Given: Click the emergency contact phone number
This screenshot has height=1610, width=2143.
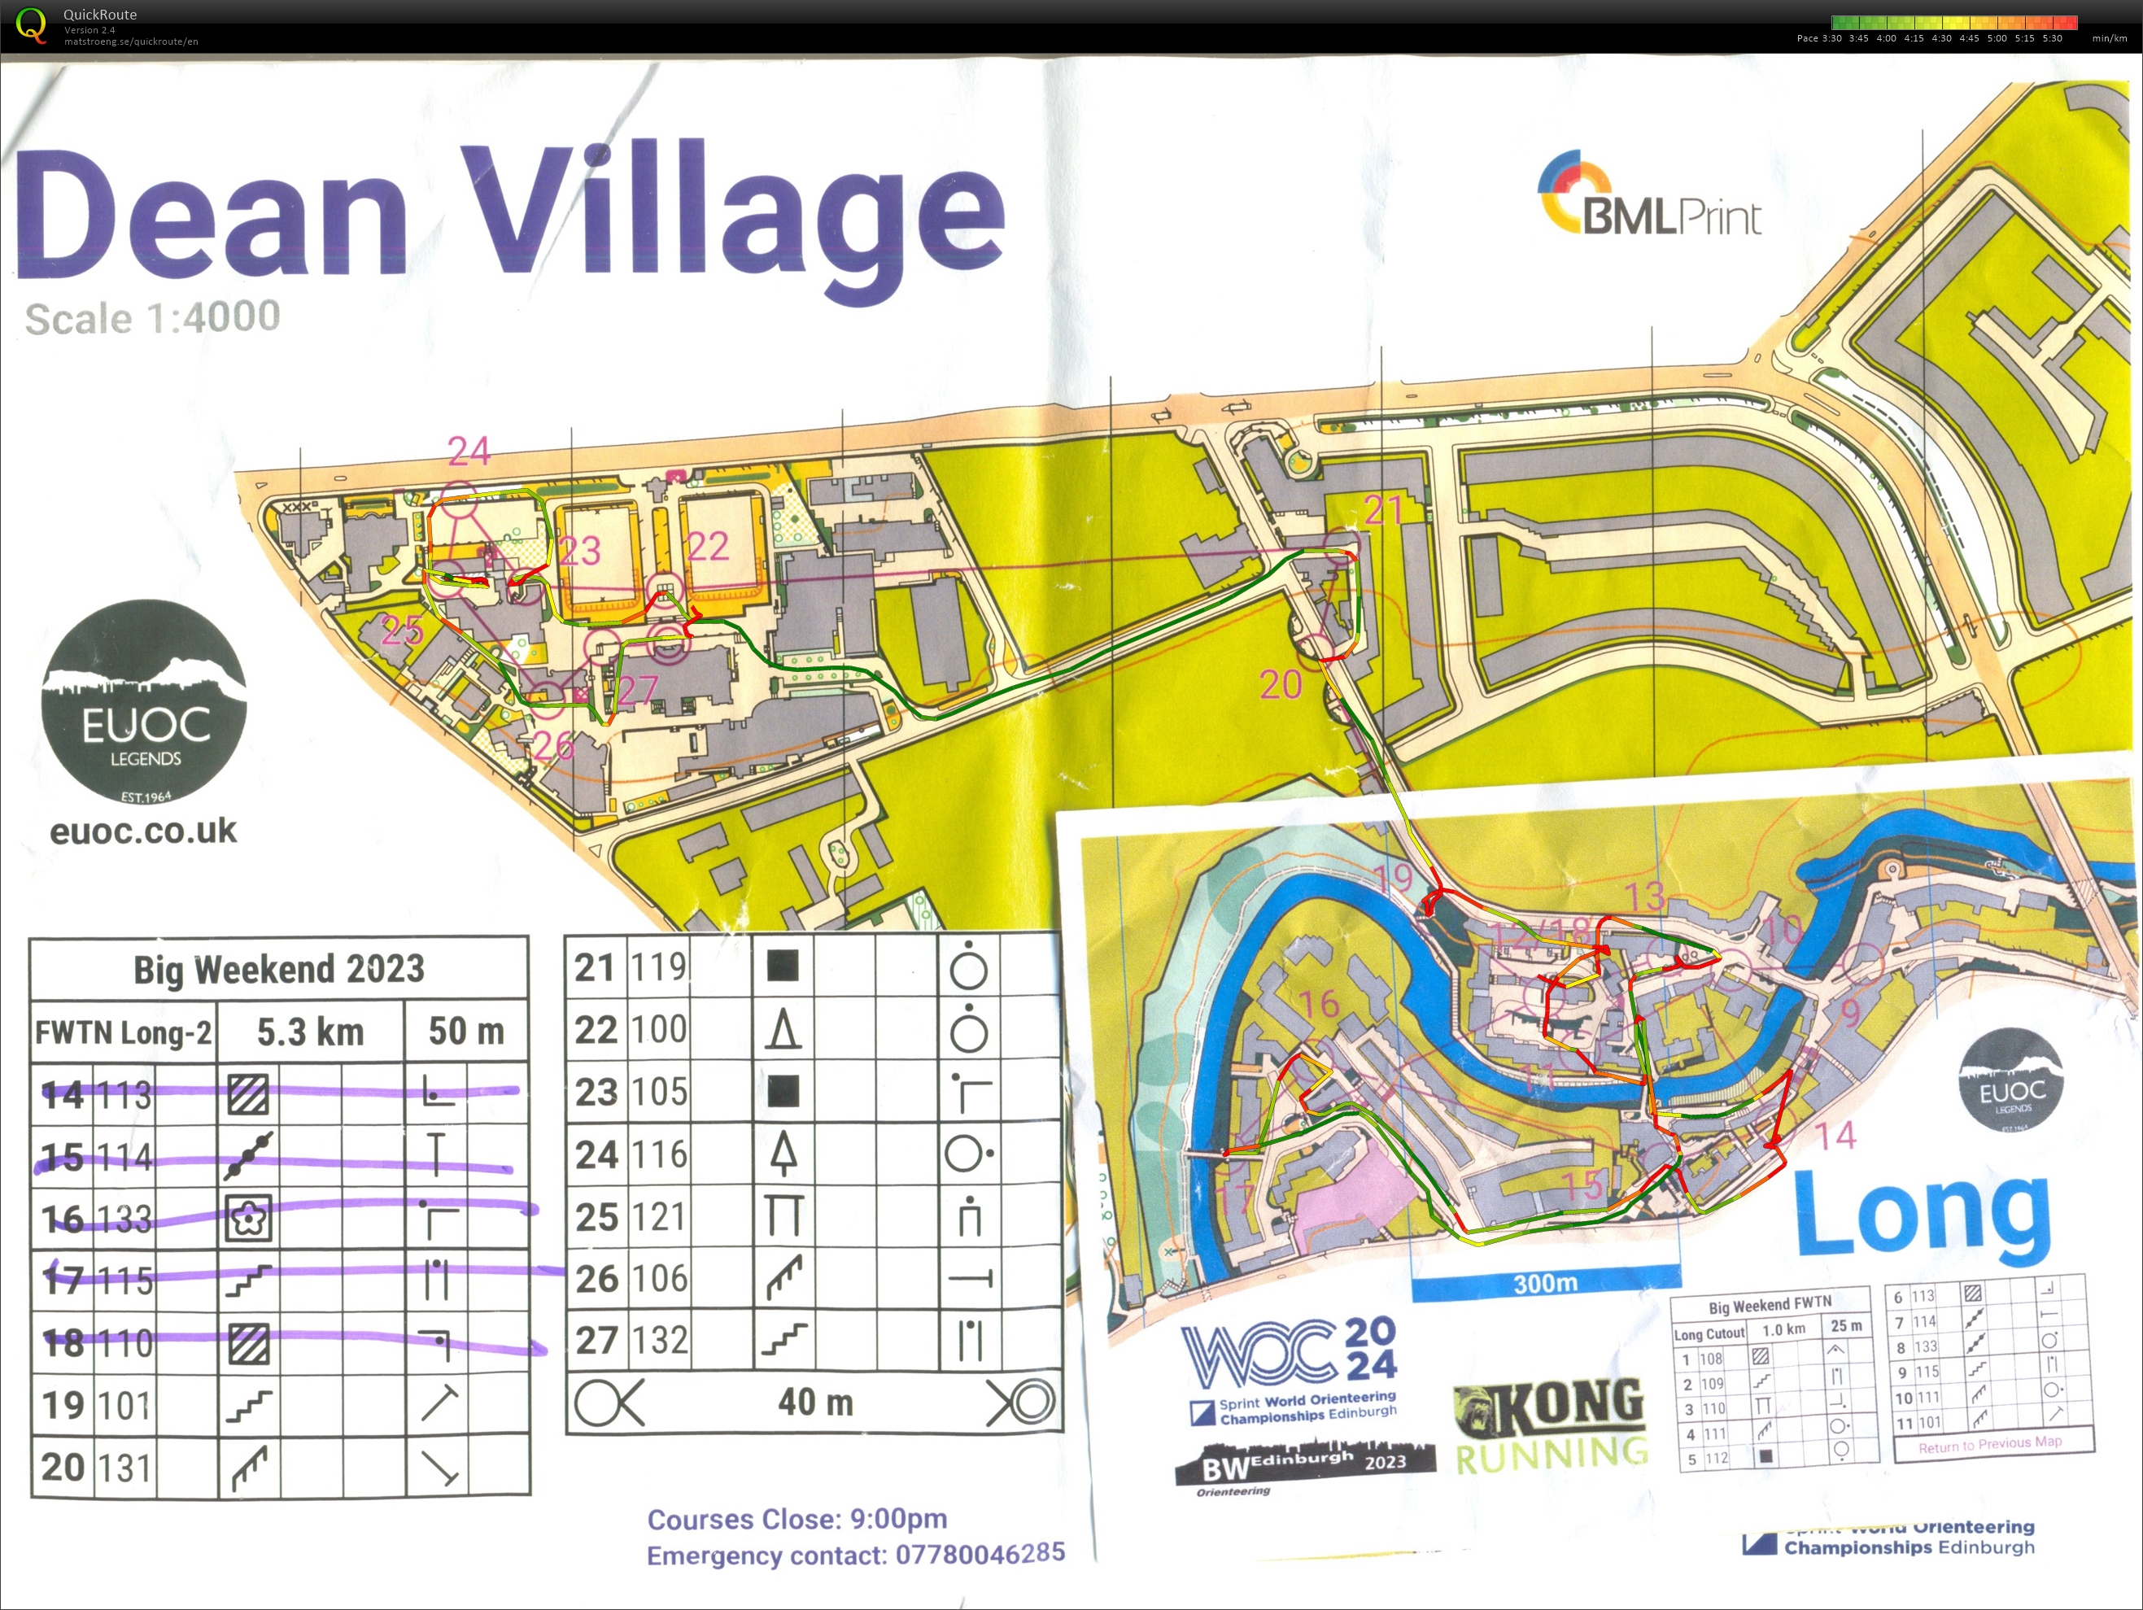Looking at the screenshot, I should [x=980, y=1554].
